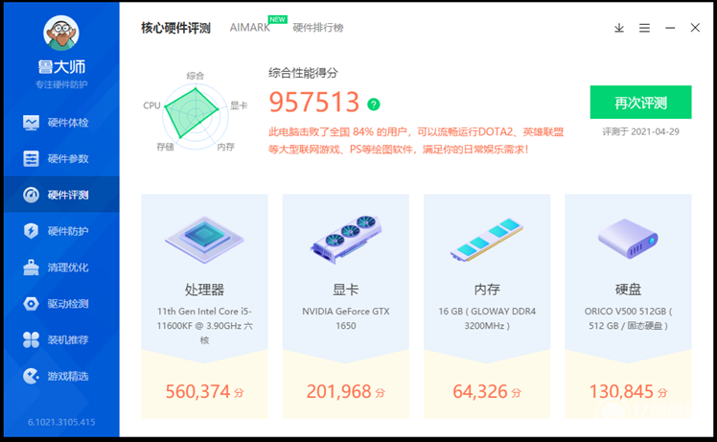The height and width of the screenshot is (442, 717).
Task: Click the 鲁大师 avatar logo
Action: pyautogui.click(x=61, y=33)
